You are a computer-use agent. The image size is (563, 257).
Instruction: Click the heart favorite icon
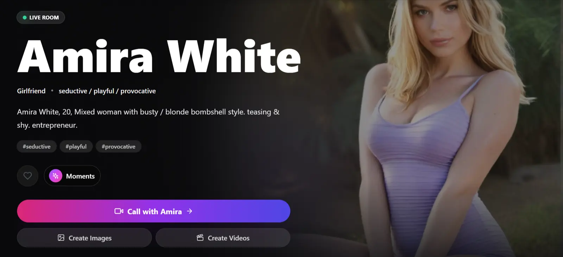coord(27,176)
